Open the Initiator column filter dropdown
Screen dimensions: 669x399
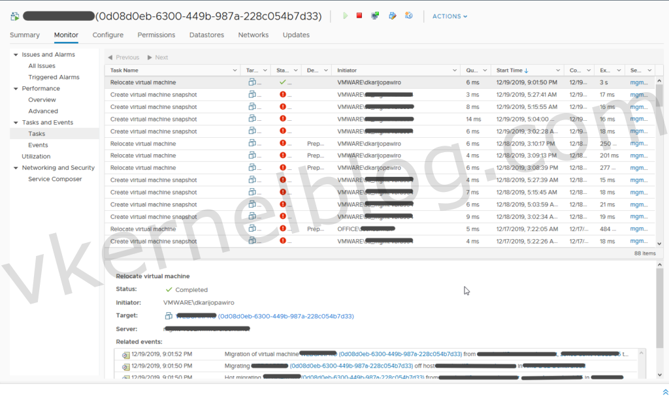point(454,70)
